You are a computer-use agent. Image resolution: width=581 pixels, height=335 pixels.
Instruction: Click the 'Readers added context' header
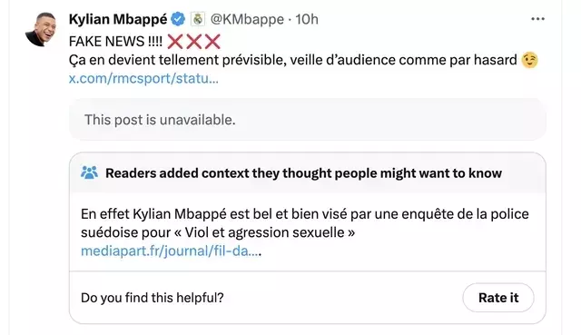click(303, 173)
